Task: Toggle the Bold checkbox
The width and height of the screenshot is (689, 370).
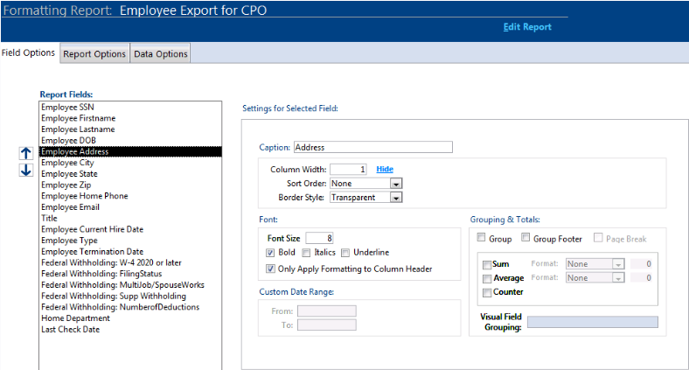Action: click(x=270, y=253)
